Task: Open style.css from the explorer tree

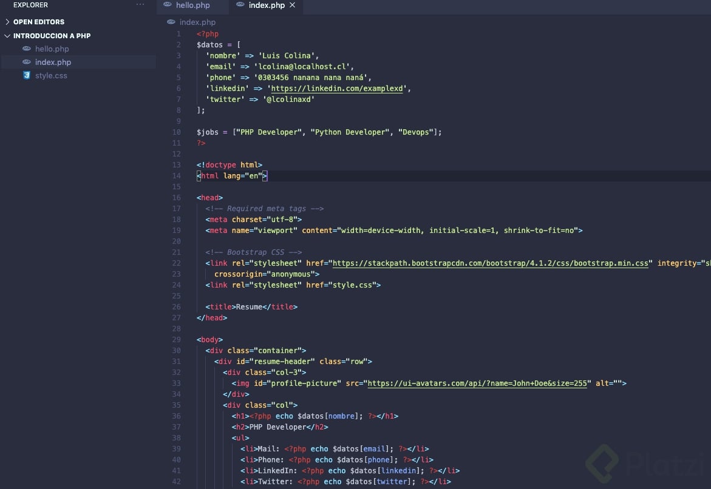Action: tap(51, 75)
